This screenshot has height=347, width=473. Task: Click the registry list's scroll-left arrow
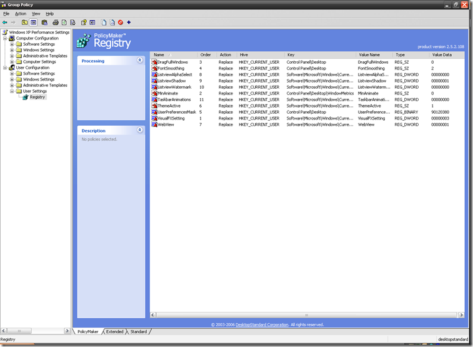153,315
